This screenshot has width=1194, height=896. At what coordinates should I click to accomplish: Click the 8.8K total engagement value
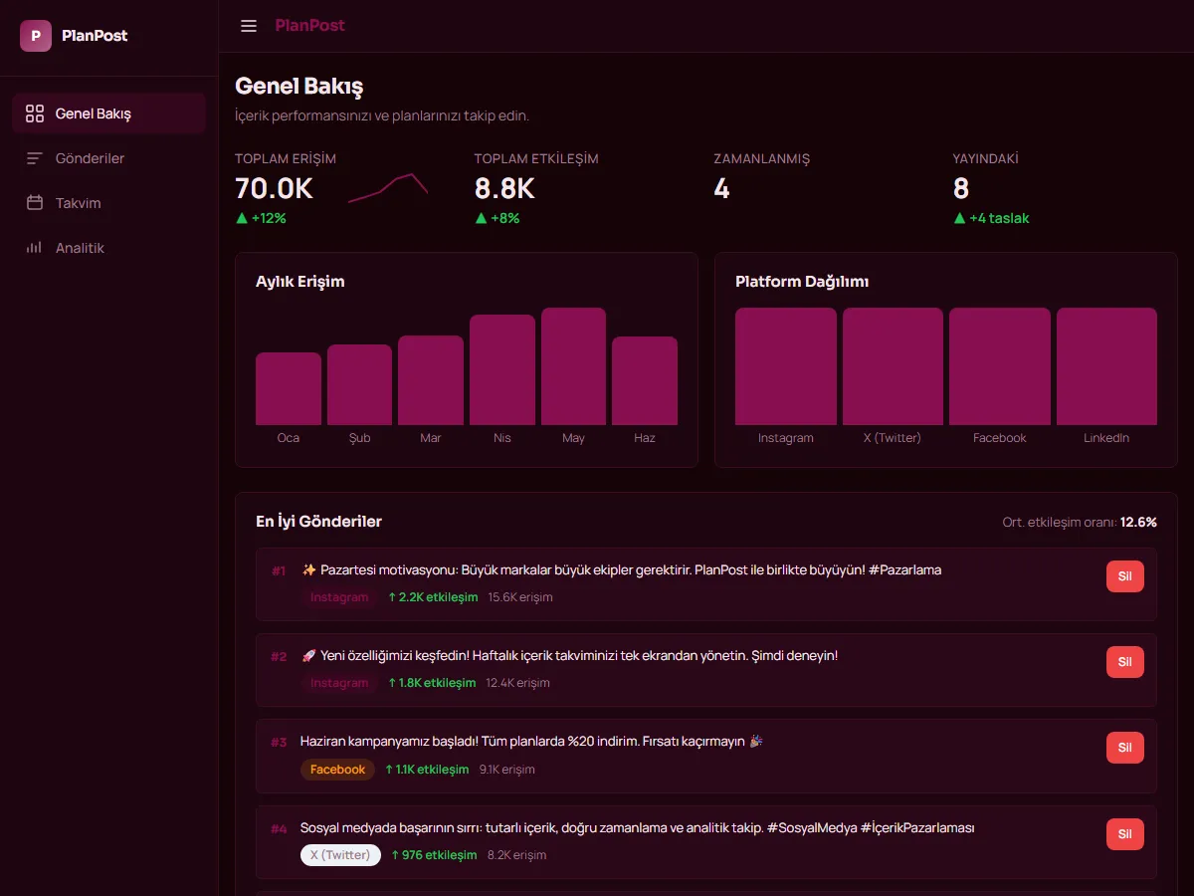504,188
